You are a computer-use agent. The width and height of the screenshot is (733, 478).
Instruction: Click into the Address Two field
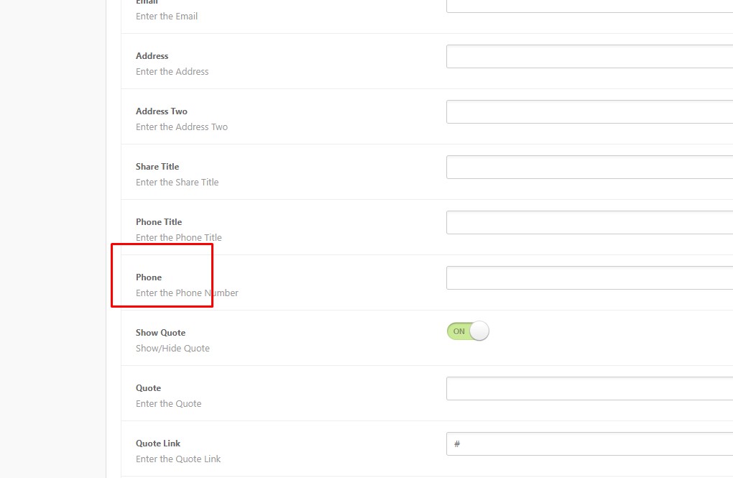[x=589, y=112]
